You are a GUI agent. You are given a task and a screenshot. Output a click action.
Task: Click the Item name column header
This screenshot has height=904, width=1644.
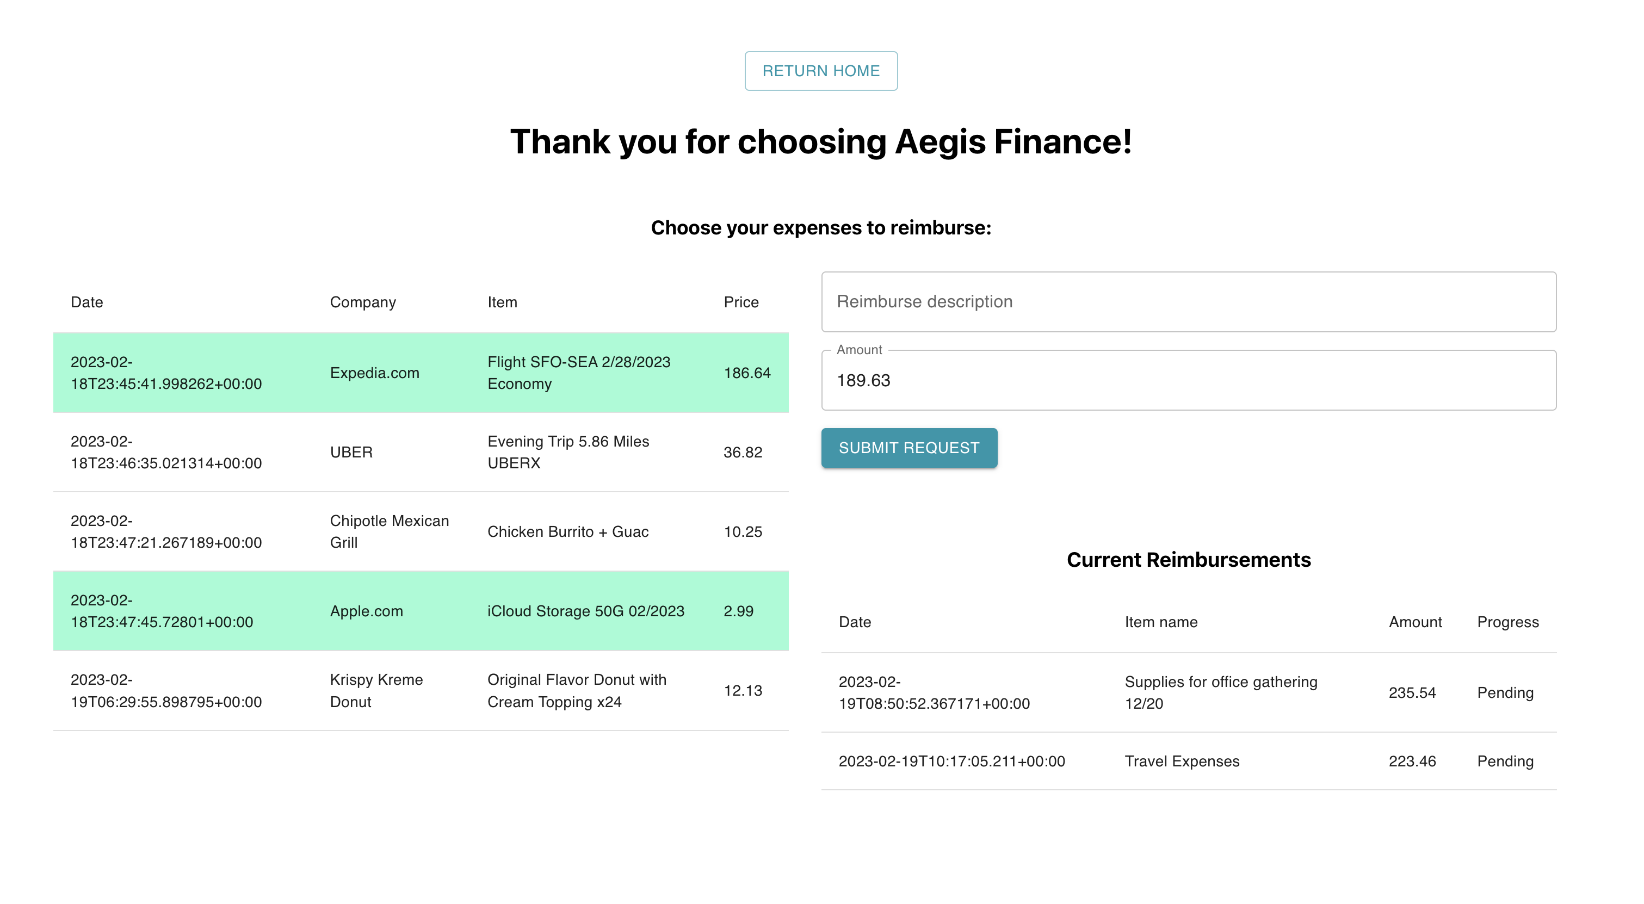1160,622
